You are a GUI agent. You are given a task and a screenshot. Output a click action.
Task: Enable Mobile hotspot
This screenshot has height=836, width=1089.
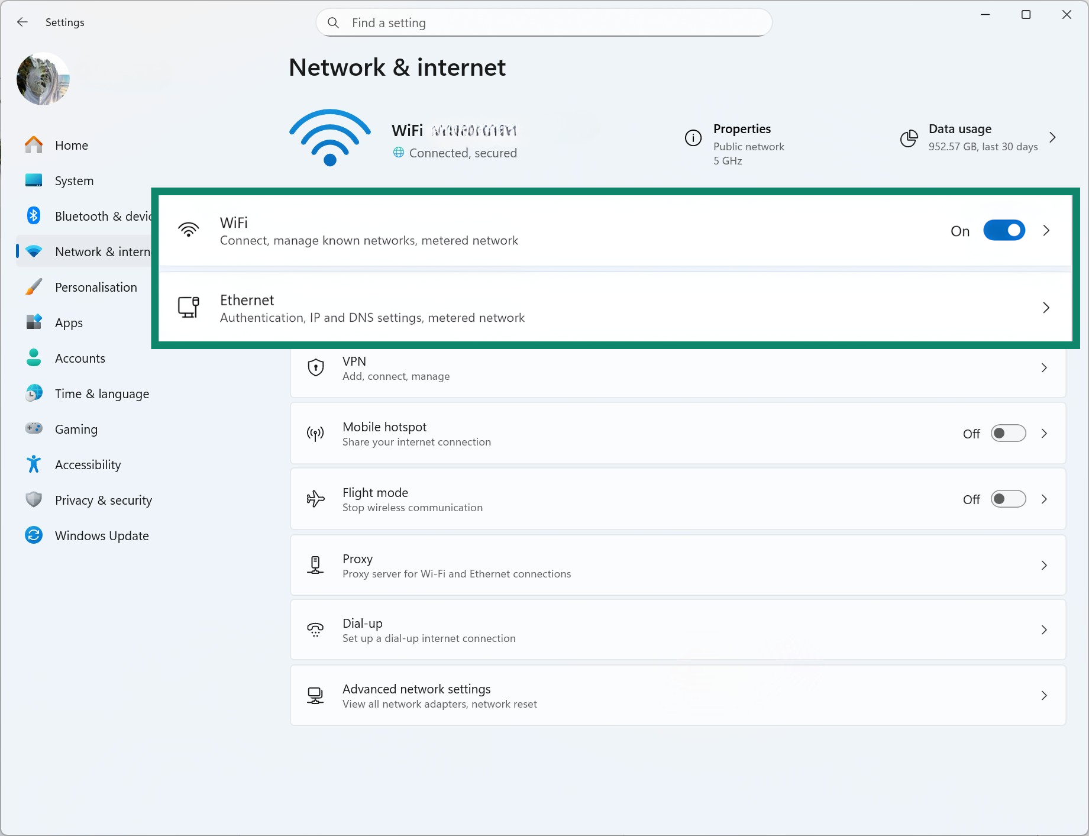pyautogui.click(x=1009, y=433)
